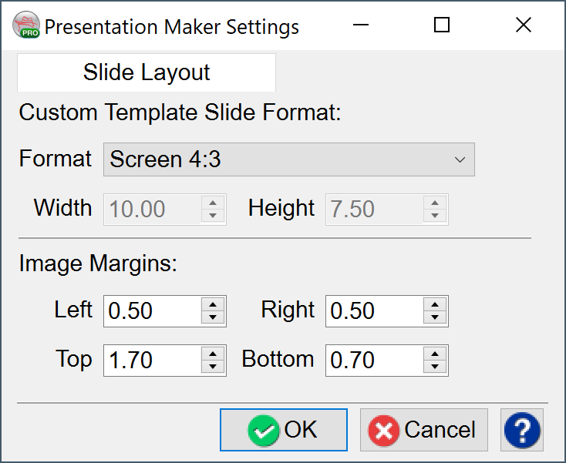The width and height of the screenshot is (566, 463).
Task: Increase the Bottom margin with up arrow
Action: (x=436, y=354)
